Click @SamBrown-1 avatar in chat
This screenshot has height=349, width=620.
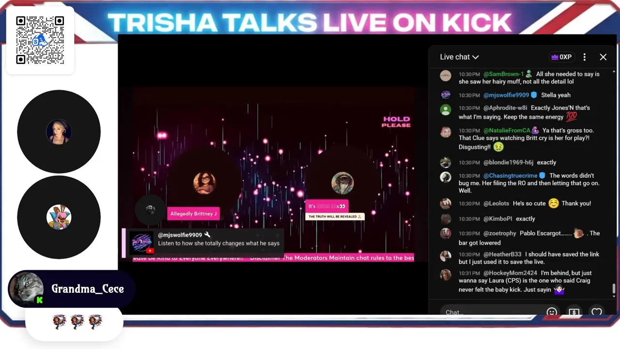tap(446, 76)
